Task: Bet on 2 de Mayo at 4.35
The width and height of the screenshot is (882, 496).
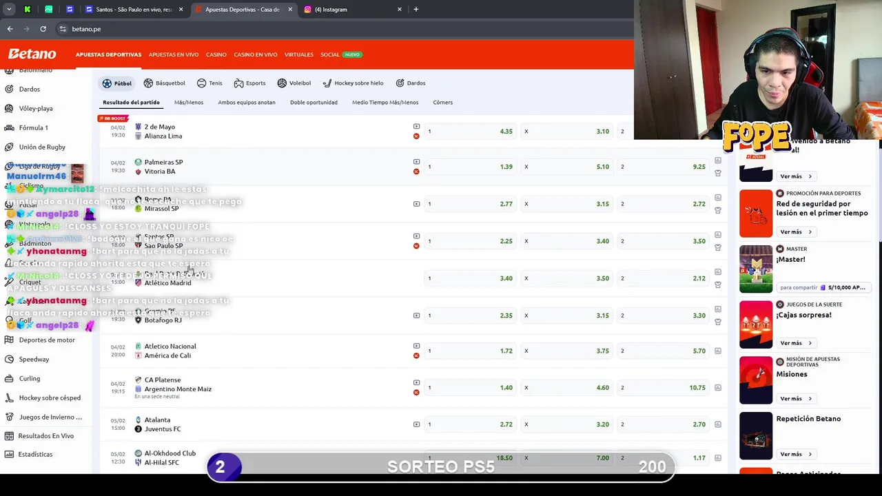Action: [x=470, y=131]
